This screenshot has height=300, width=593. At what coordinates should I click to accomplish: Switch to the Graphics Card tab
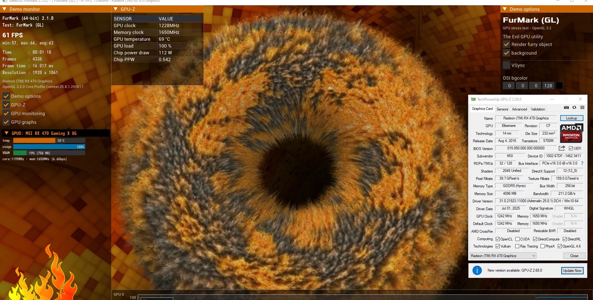point(482,109)
